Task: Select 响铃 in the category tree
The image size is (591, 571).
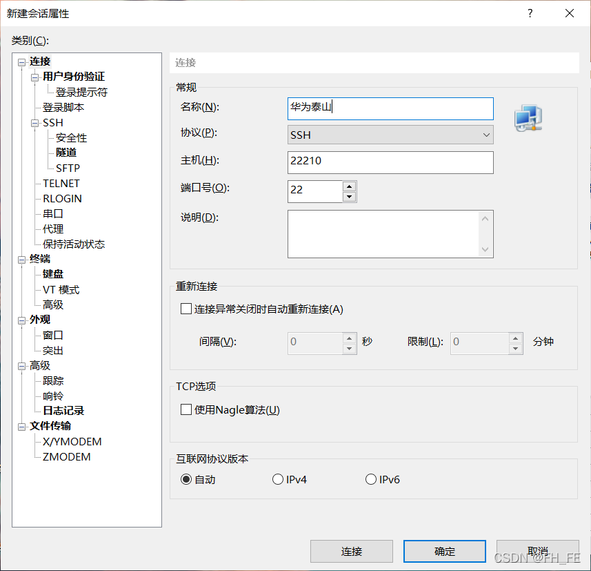Action: pyautogui.click(x=53, y=396)
